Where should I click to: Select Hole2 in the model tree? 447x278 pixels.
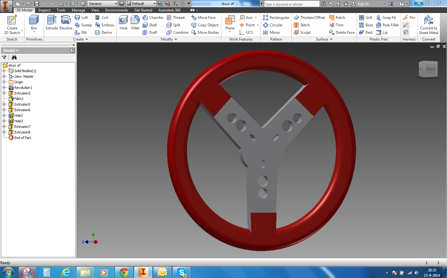pos(19,115)
